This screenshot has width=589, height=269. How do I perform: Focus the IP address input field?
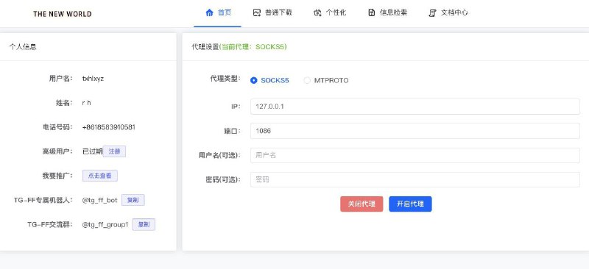click(x=415, y=107)
